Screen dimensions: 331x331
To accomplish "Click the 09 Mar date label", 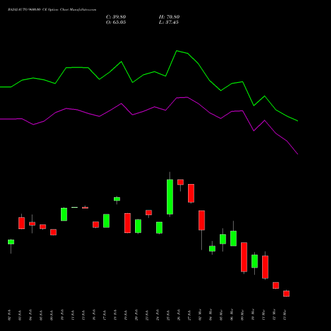I will 242,315.
